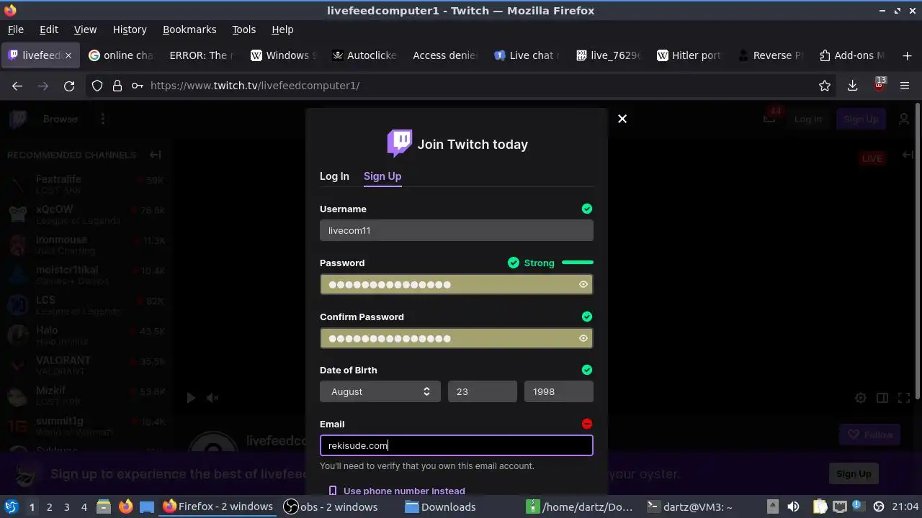Switch to the 'Hitler port' Wikipedia tab

coord(689,55)
